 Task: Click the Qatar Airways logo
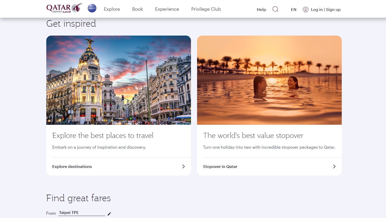click(x=64, y=8)
